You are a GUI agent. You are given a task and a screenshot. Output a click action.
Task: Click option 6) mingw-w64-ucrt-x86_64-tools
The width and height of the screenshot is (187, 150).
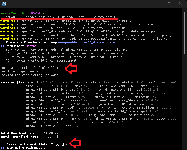coord(95,57)
